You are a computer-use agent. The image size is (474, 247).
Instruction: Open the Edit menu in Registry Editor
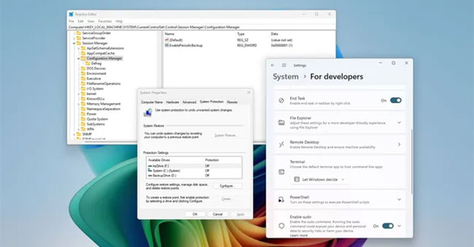(81, 22)
